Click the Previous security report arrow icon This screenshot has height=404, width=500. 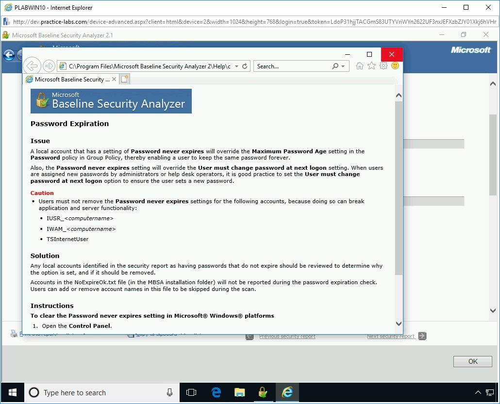(250, 337)
